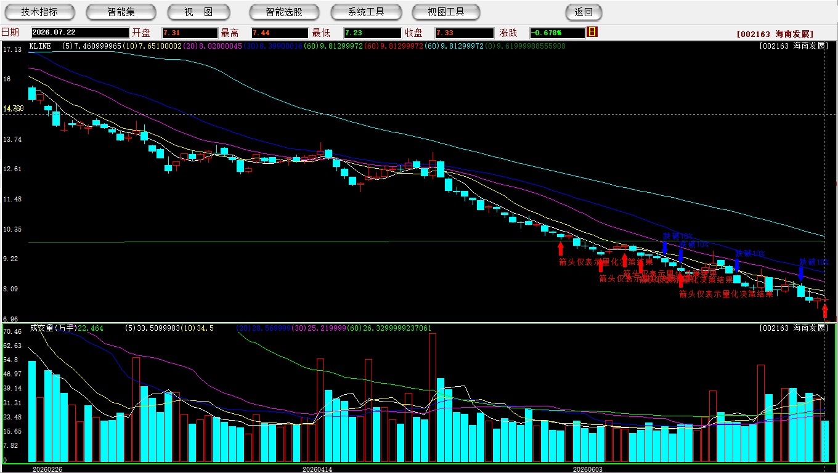
Task: Click the red stock name in the info bar
Action: point(775,34)
